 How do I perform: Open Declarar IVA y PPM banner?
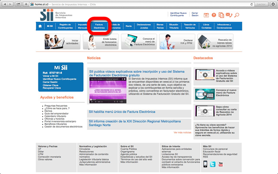177,42
